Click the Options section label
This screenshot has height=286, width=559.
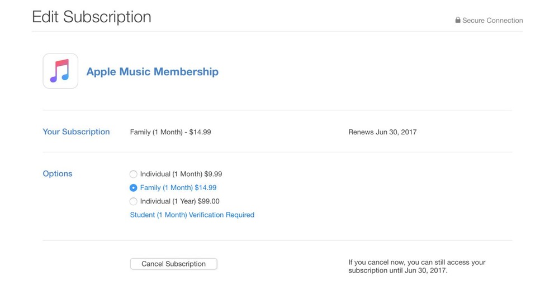pos(58,173)
